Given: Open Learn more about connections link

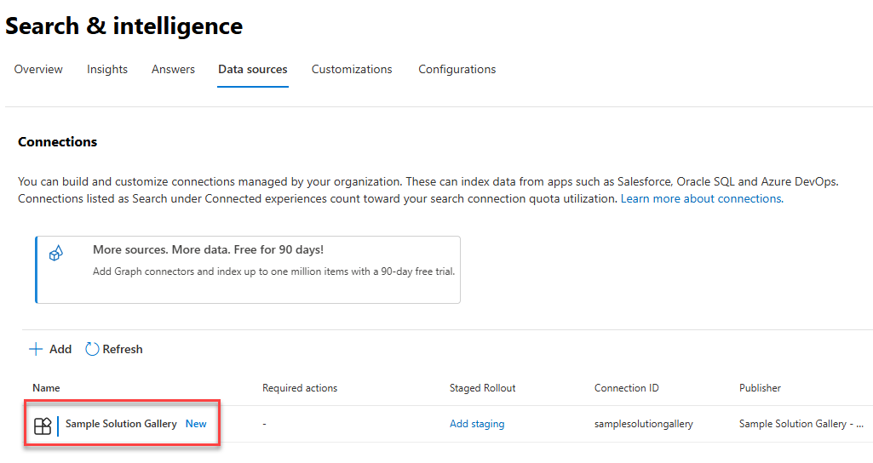Looking at the screenshot, I should pyautogui.click(x=702, y=198).
